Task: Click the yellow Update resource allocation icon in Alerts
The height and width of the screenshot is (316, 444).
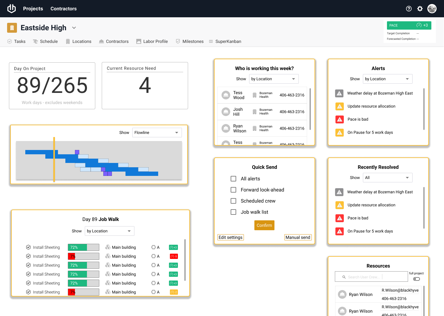Action: click(x=339, y=106)
